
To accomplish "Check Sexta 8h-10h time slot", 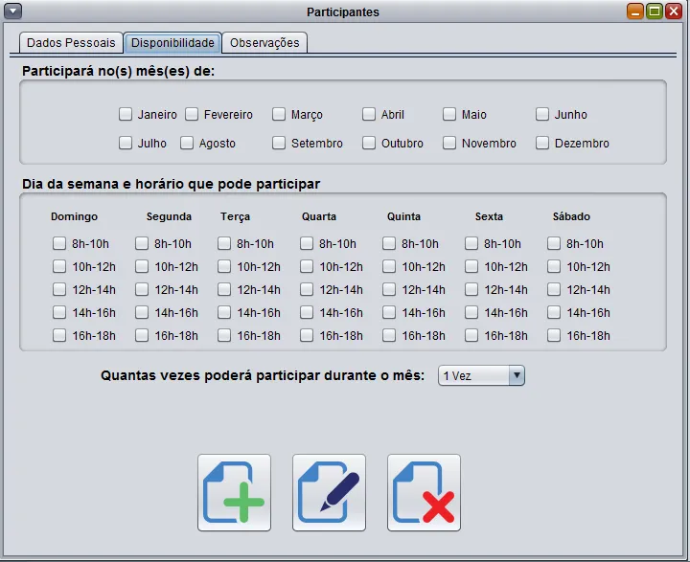I will (x=471, y=243).
